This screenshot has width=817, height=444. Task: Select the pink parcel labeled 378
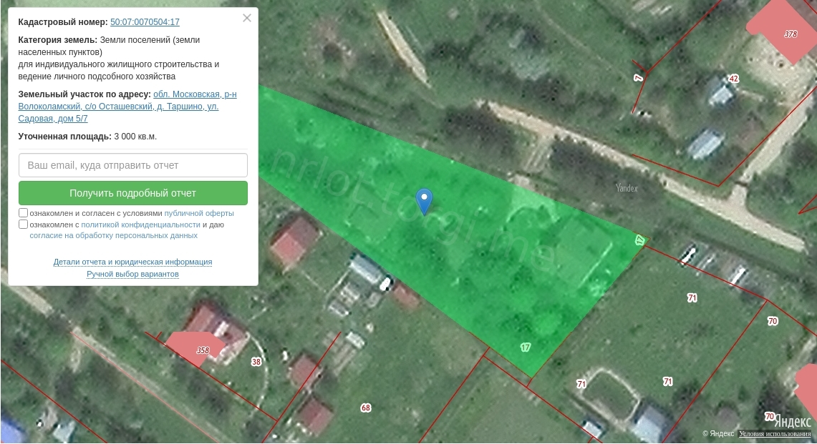[783, 30]
